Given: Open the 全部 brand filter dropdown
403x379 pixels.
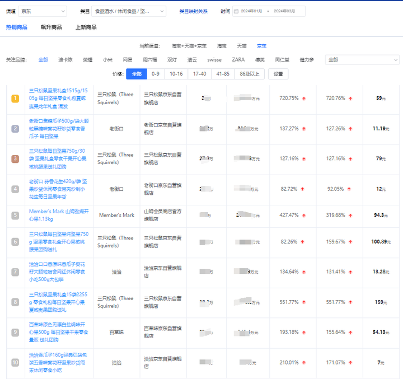Looking at the screenshot, I should tap(362, 60).
